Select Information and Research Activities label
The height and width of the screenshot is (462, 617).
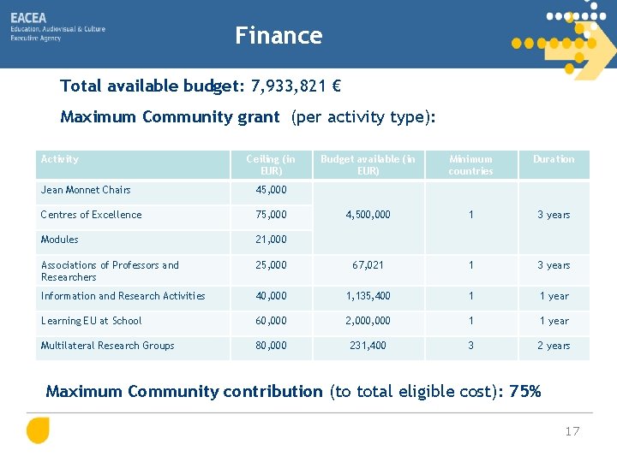tap(123, 296)
